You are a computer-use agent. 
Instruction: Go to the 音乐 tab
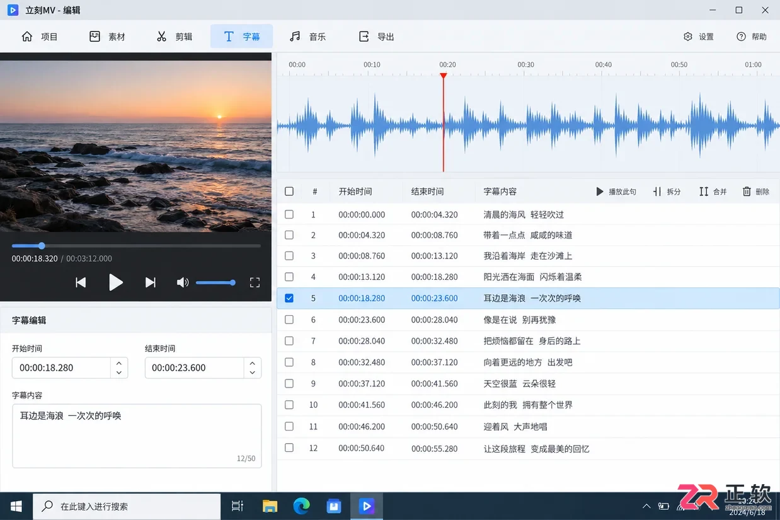click(x=308, y=37)
